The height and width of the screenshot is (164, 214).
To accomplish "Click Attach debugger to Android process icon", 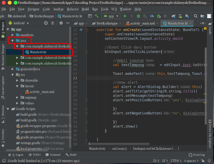I will click(159, 16).
